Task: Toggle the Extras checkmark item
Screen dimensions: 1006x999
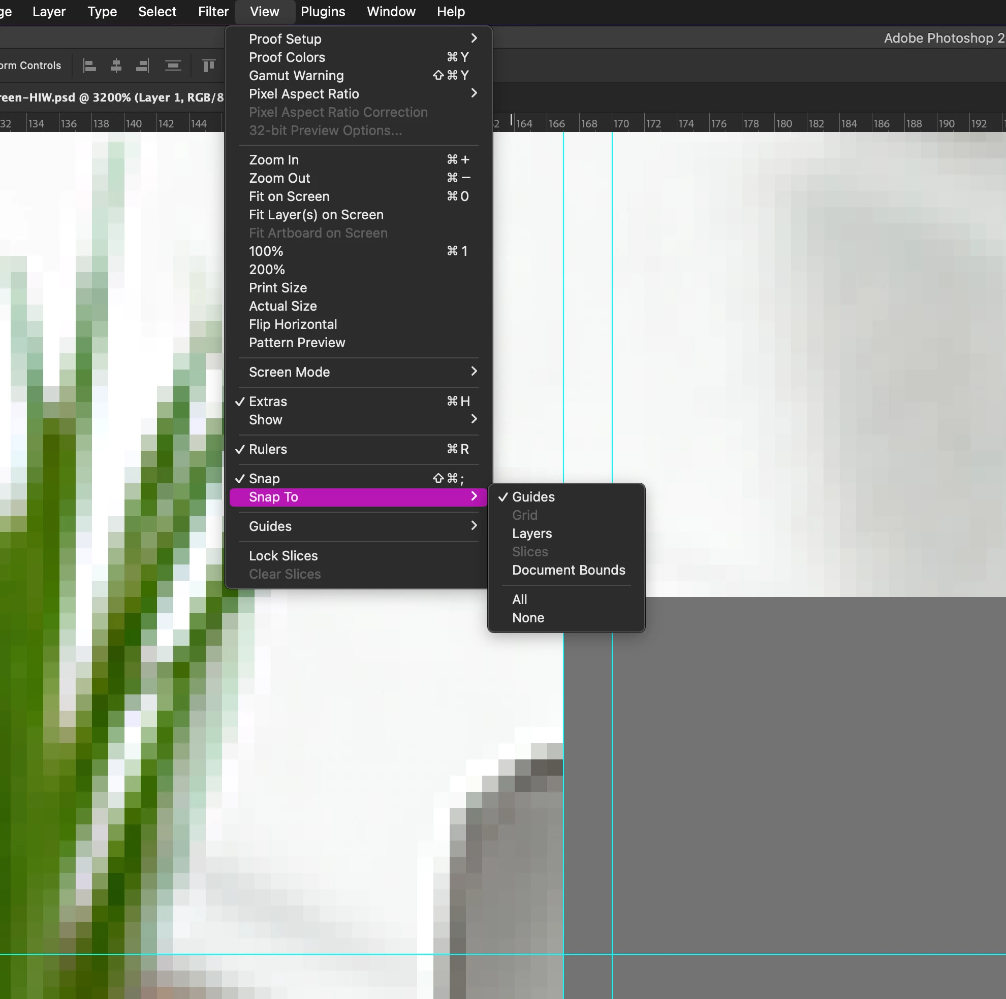Action: pos(268,402)
